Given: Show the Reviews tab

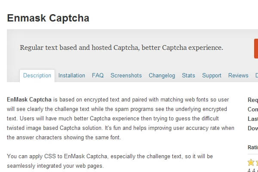Looking at the screenshot, I should click(238, 75).
